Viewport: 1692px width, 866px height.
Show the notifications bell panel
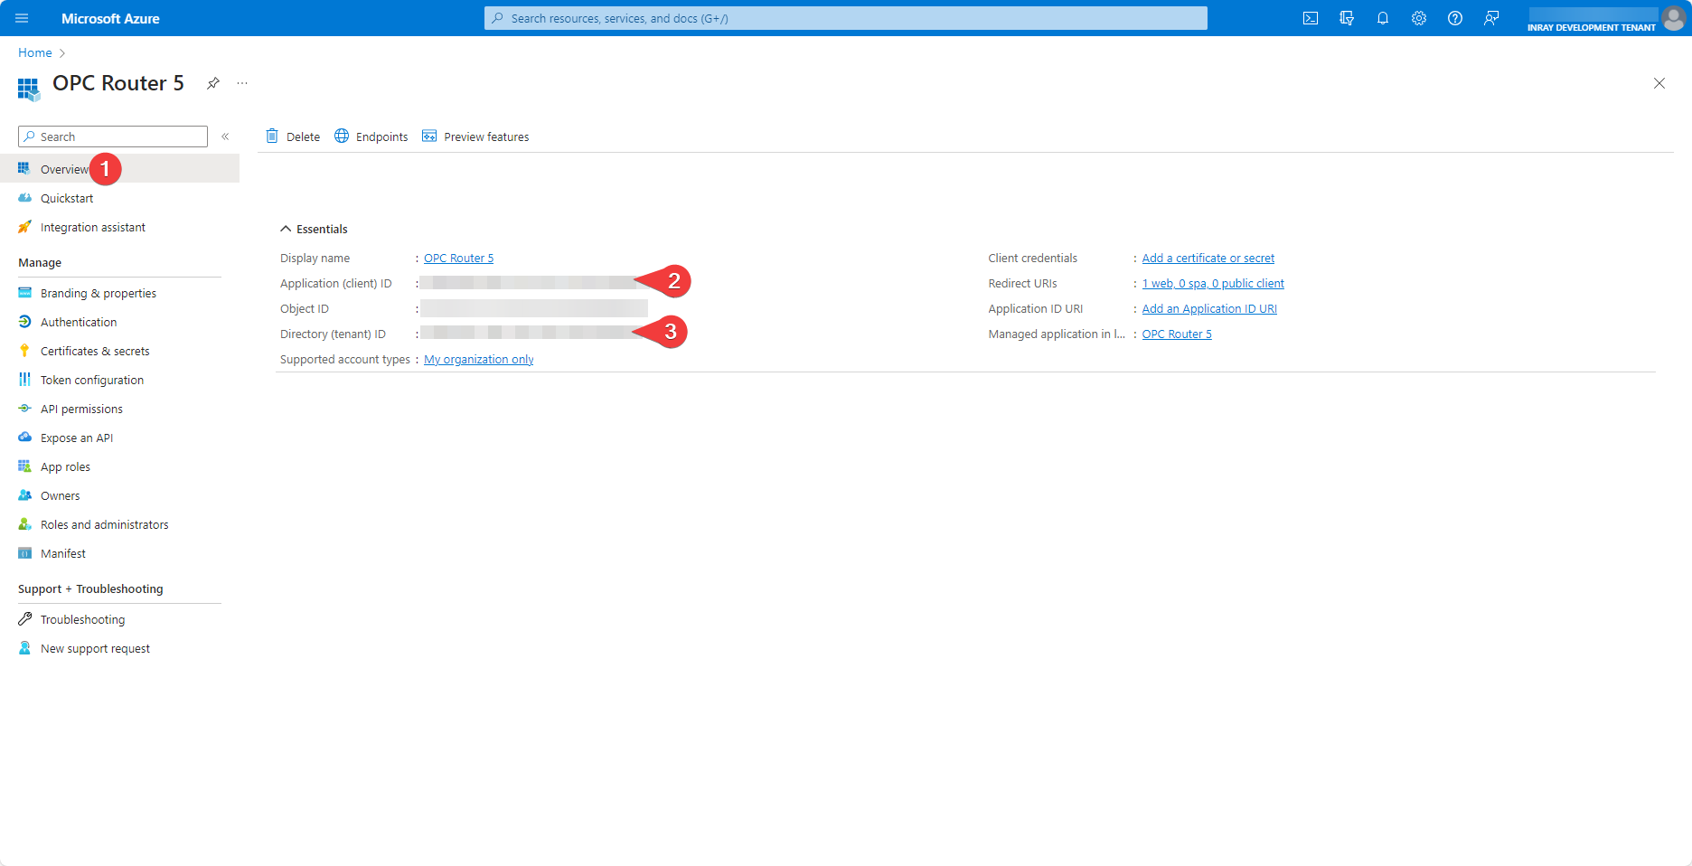tap(1382, 18)
